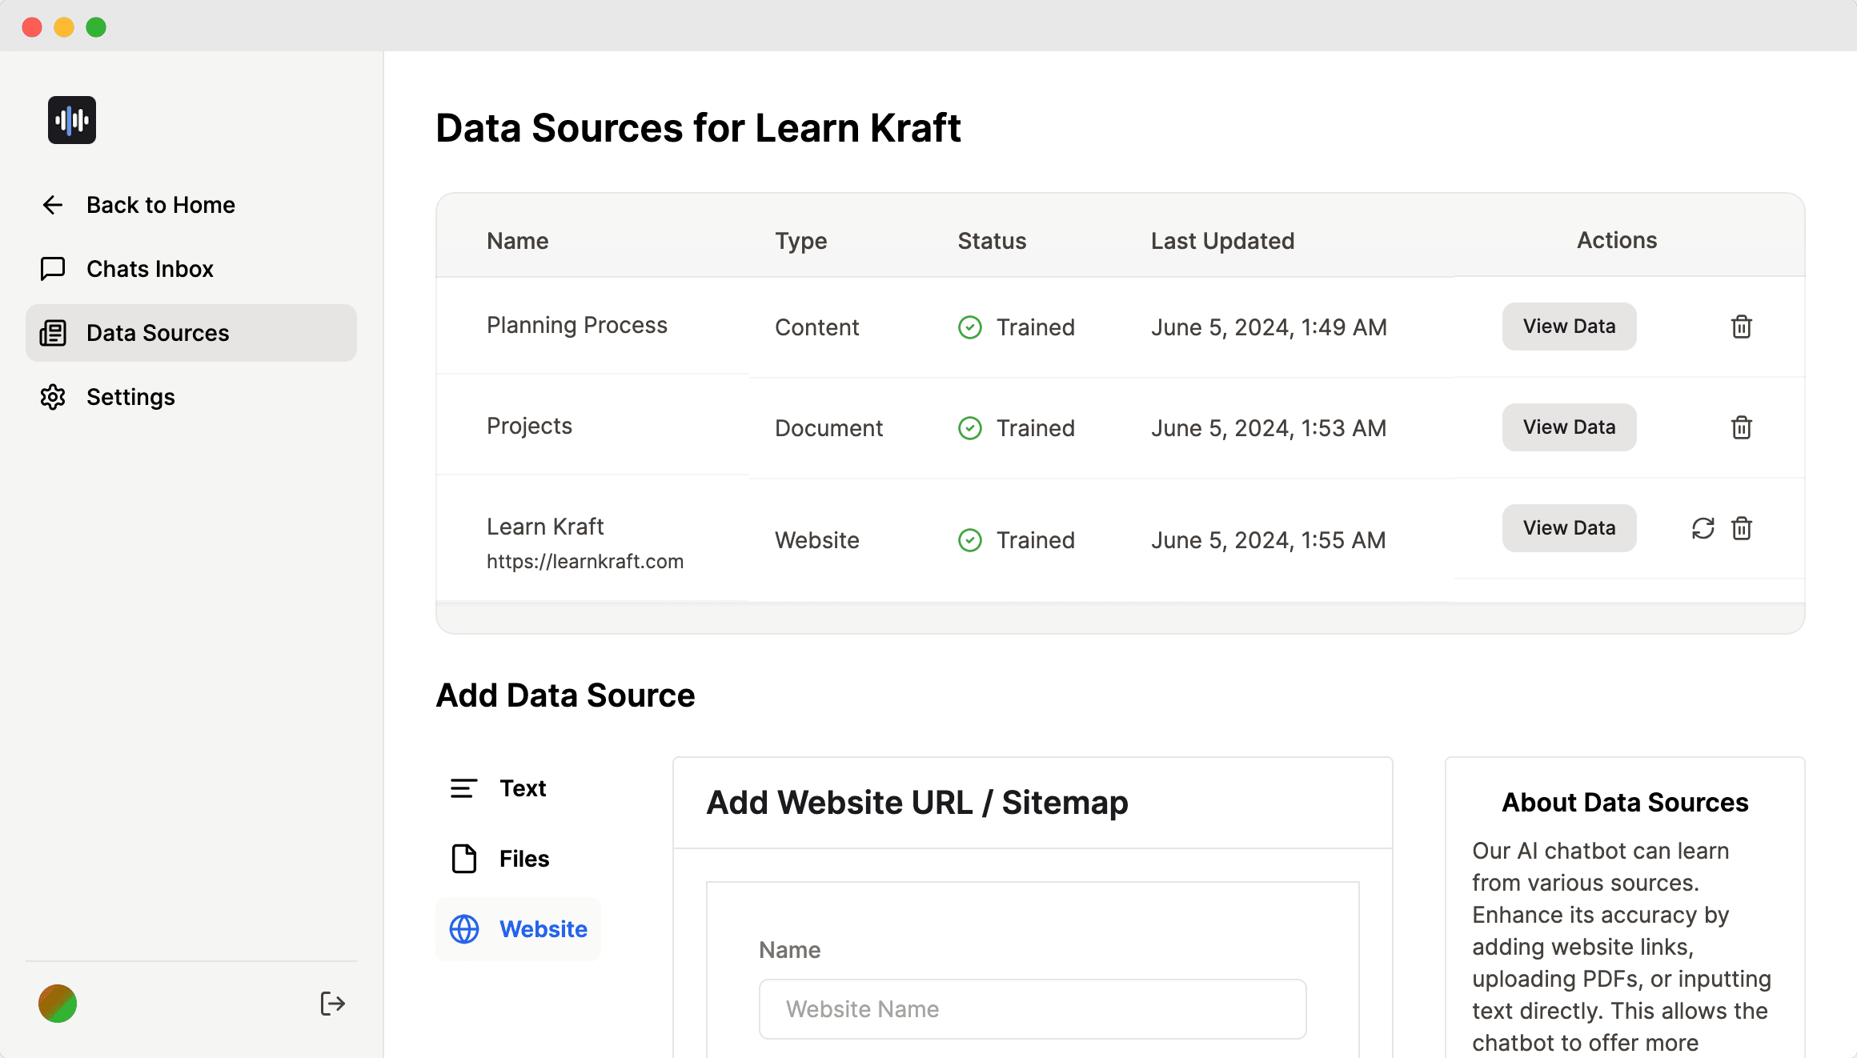Click the Chats Inbox speech bubble icon
This screenshot has width=1857, height=1058.
pyautogui.click(x=53, y=269)
